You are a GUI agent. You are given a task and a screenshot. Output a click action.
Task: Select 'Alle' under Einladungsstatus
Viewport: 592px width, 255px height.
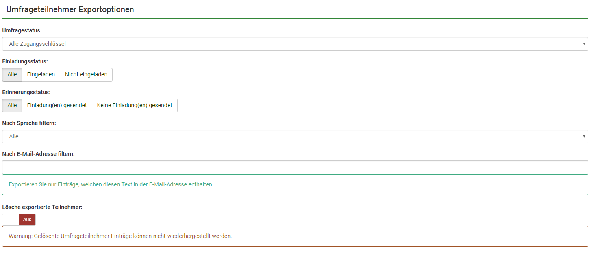point(12,75)
